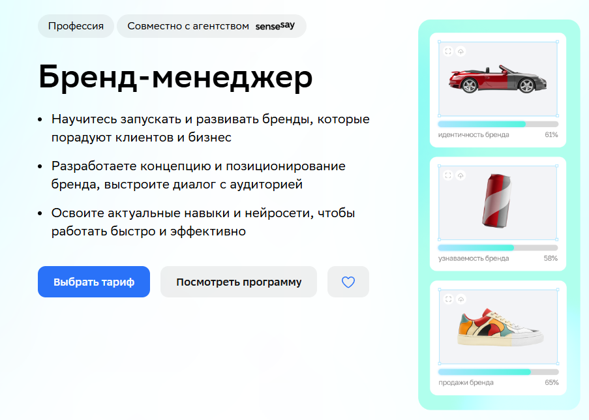Click the 65% sales percentage label

[551, 382]
